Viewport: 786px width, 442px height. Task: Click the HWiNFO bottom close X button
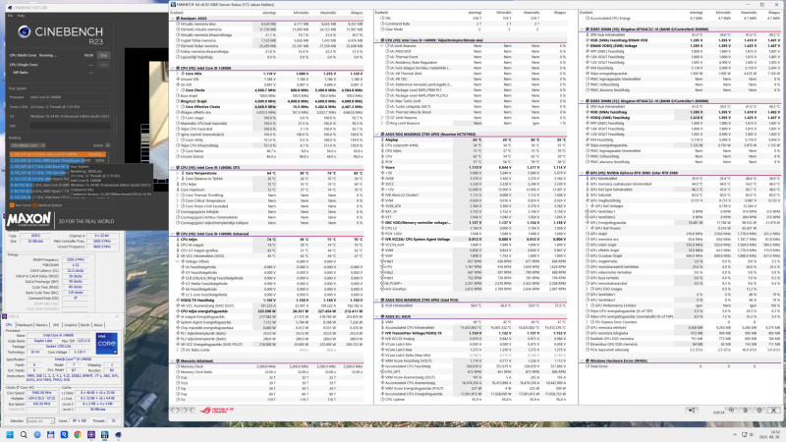(774, 410)
